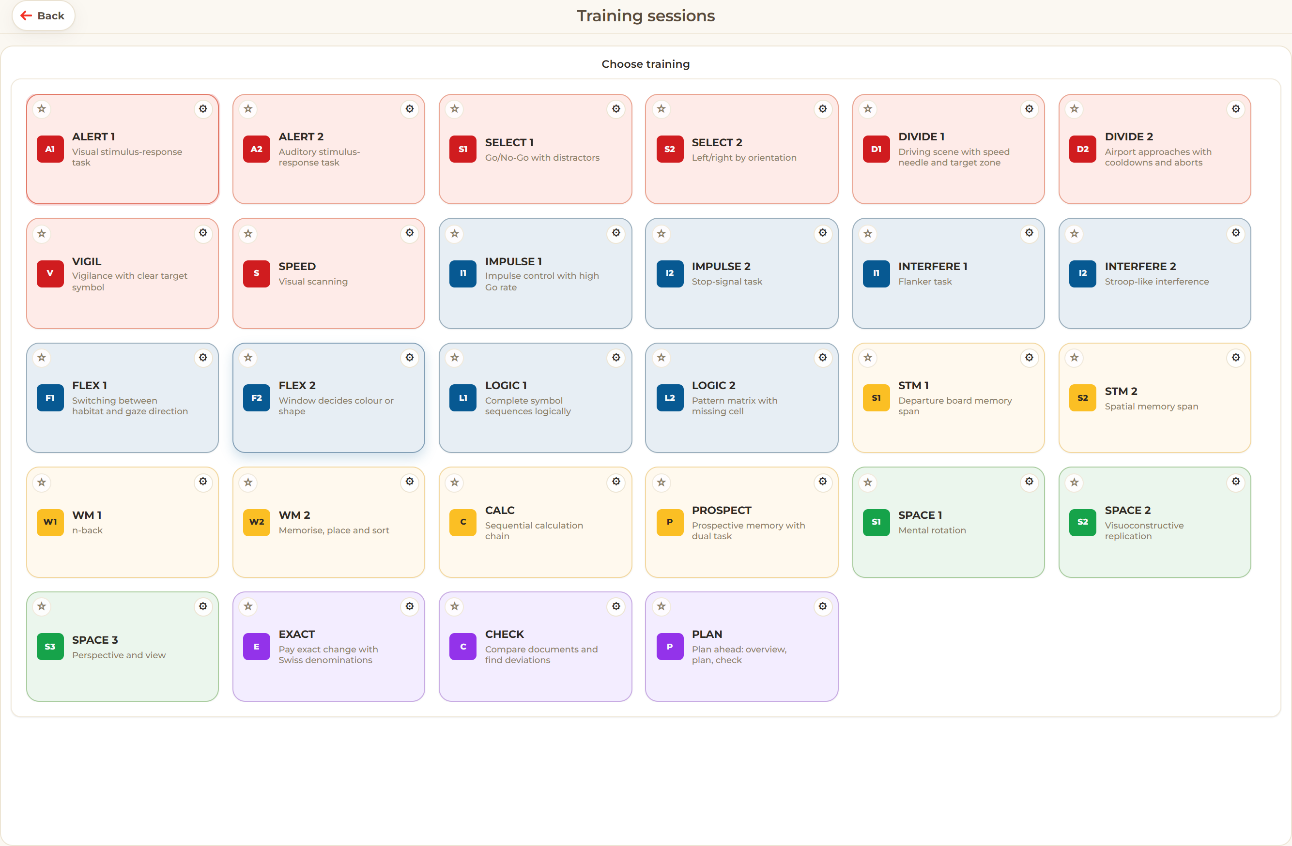Open SELECT 1 Go/No-Go training
The height and width of the screenshot is (846, 1292).
(x=535, y=149)
